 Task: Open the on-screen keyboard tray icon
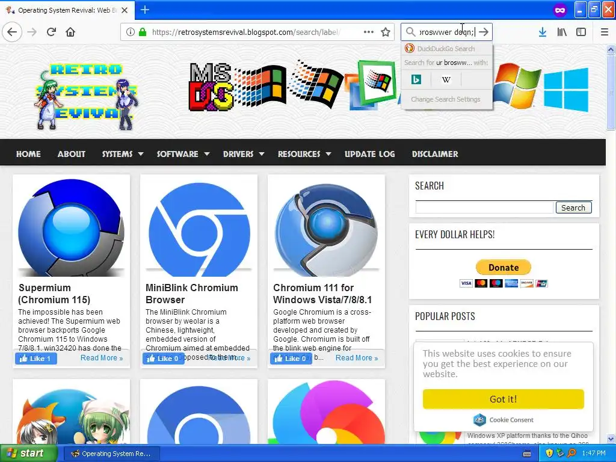[527, 454]
